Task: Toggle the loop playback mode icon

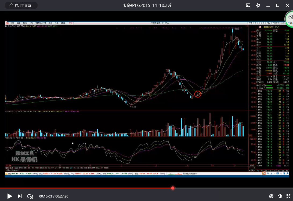Action: tap(30, 196)
